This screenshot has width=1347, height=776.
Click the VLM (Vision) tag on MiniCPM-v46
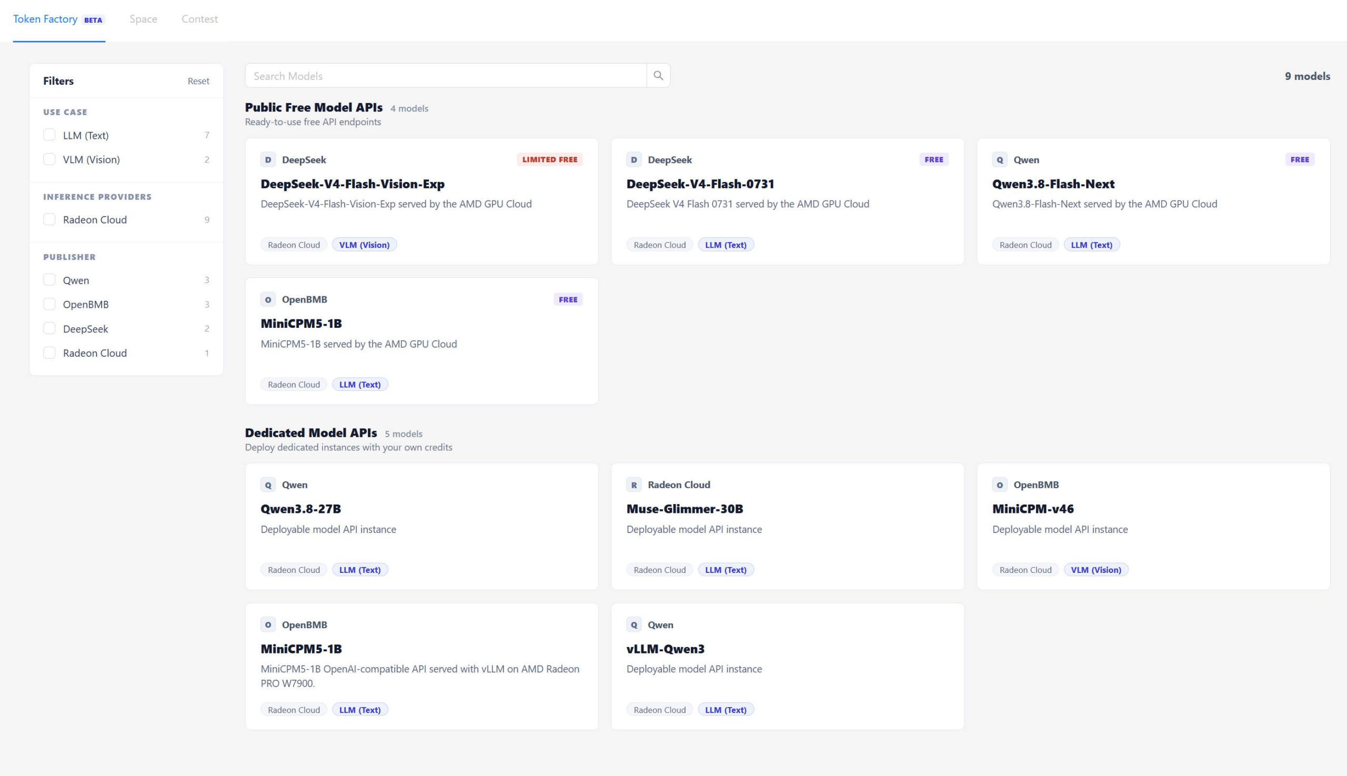click(x=1096, y=570)
